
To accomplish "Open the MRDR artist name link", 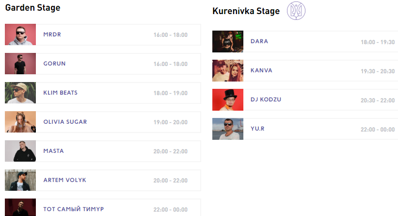I will (52, 34).
